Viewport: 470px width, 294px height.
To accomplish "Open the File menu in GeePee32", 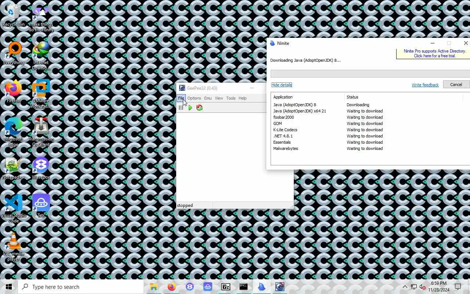I will pos(181,98).
